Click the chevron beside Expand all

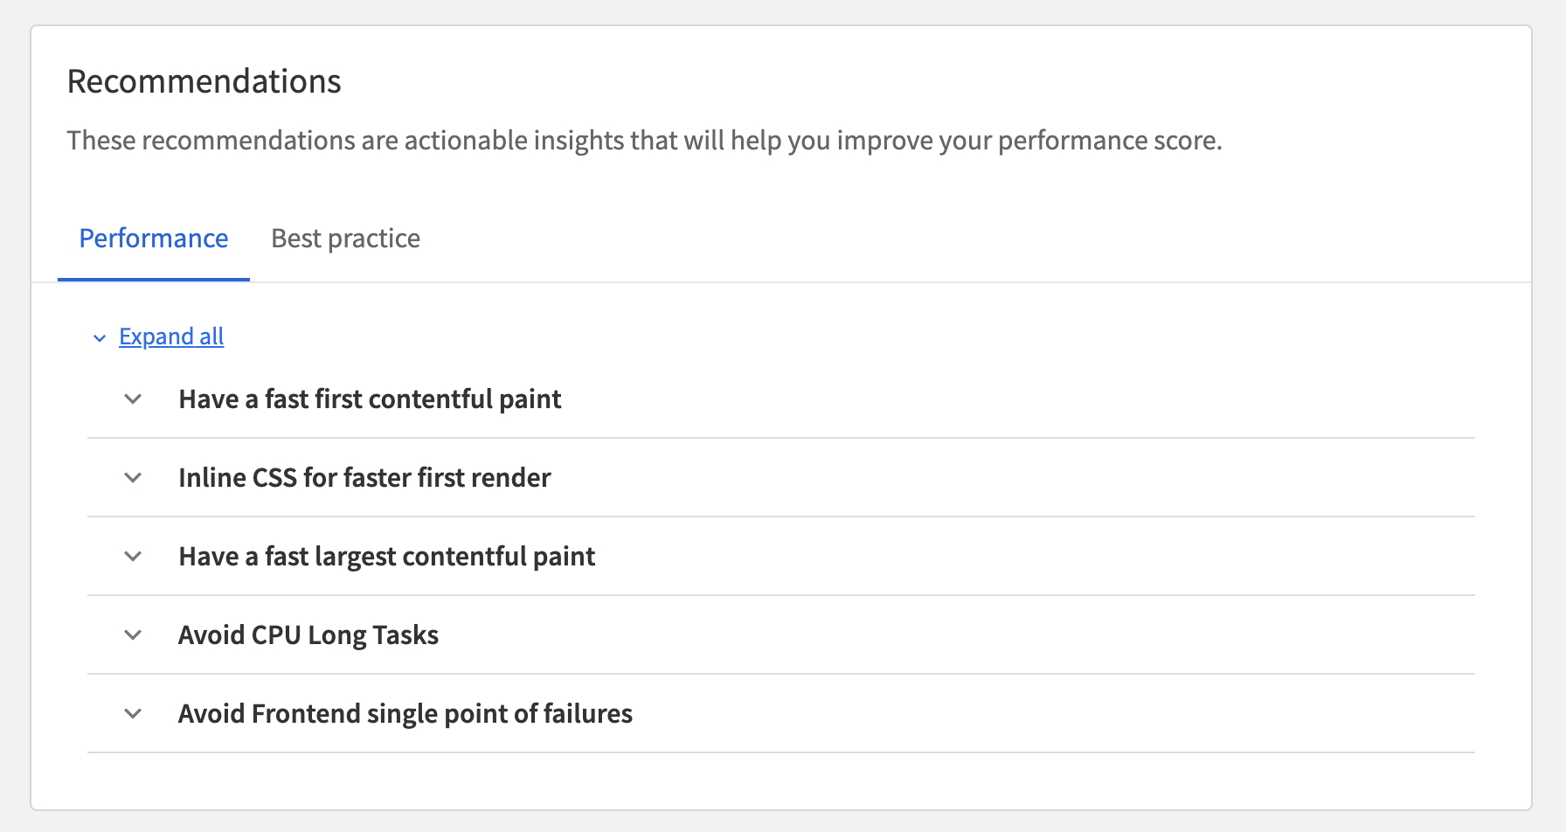(x=99, y=338)
